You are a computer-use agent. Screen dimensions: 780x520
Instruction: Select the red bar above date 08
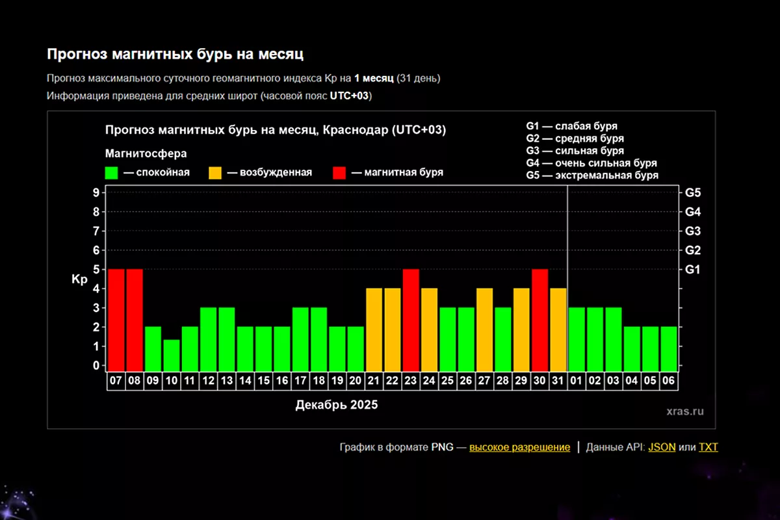click(135, 318)
